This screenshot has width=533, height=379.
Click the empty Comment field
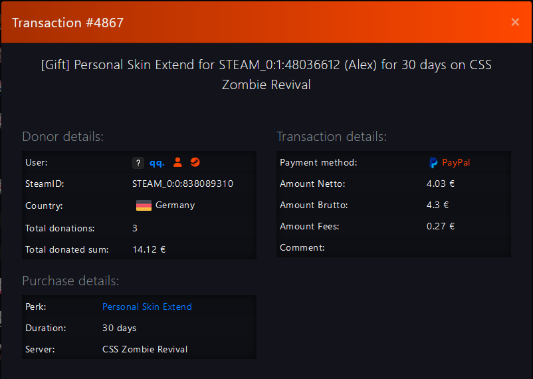467,247
